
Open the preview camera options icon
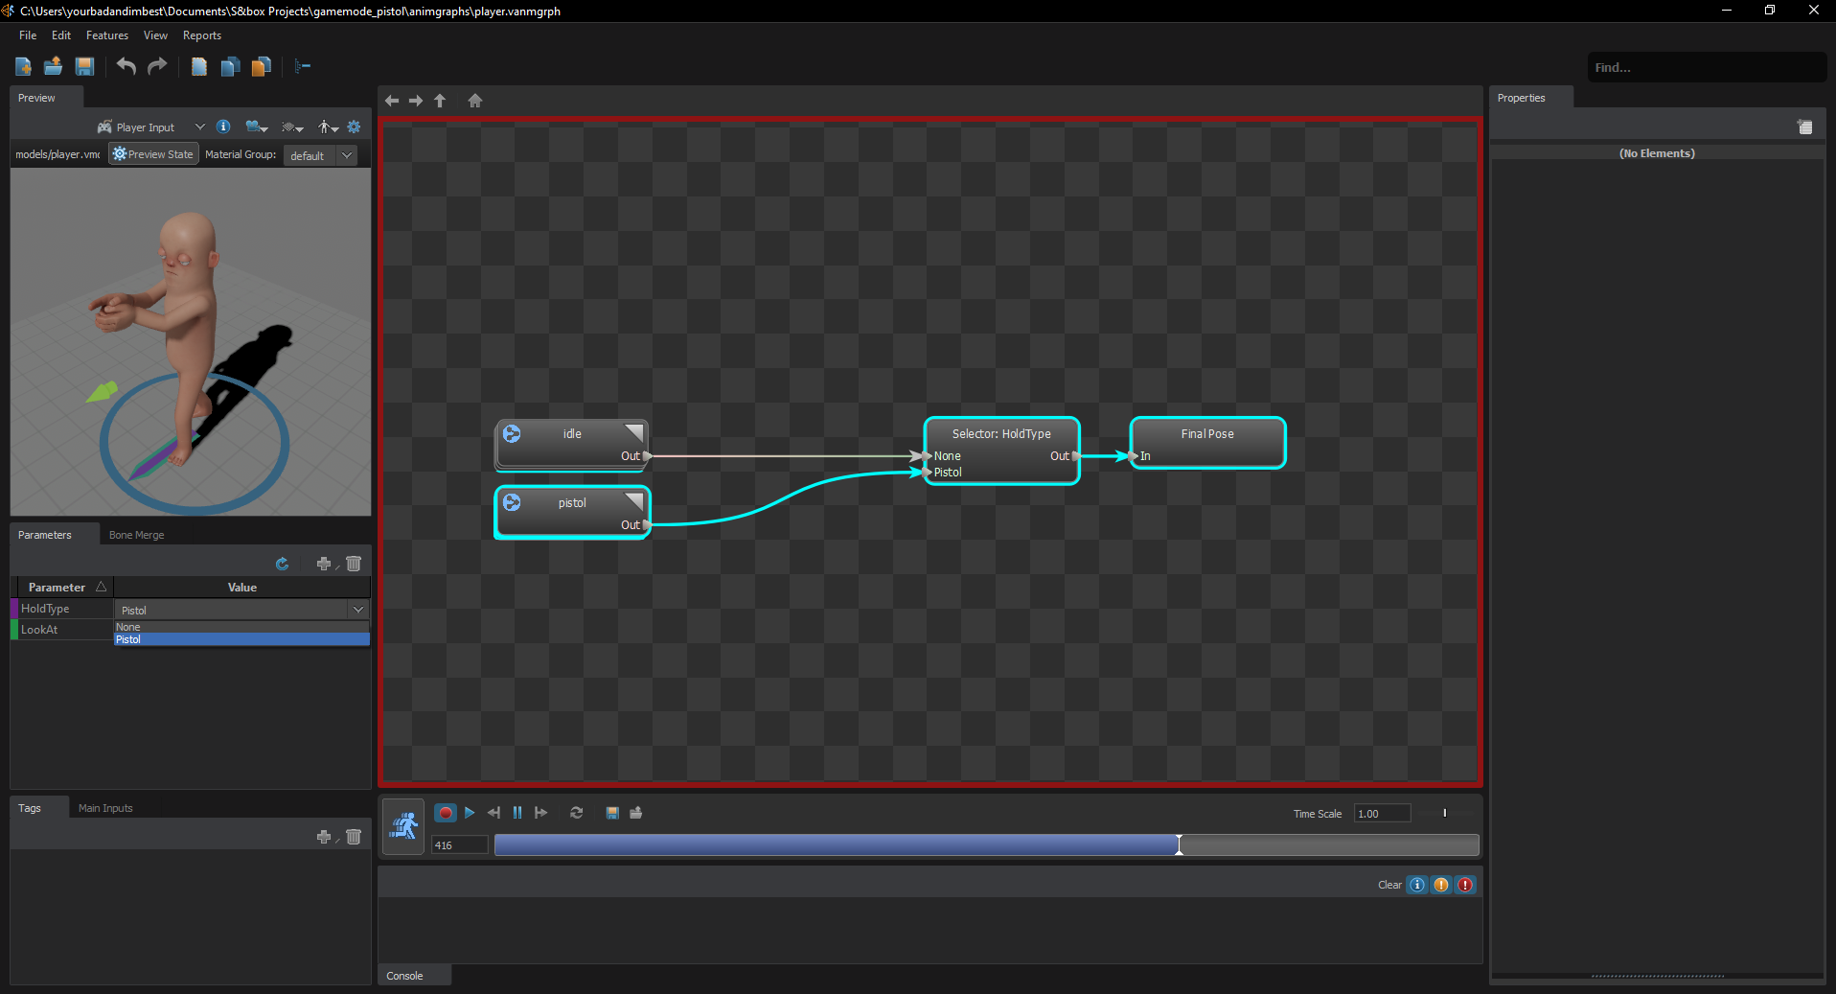coord(253,127)
